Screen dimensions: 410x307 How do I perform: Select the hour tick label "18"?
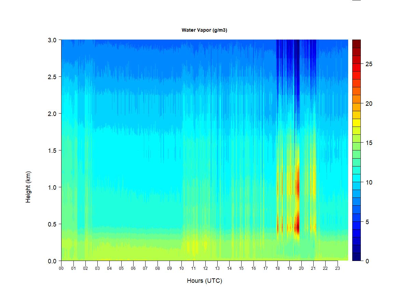pyautogui.click(x=277, y=268)
